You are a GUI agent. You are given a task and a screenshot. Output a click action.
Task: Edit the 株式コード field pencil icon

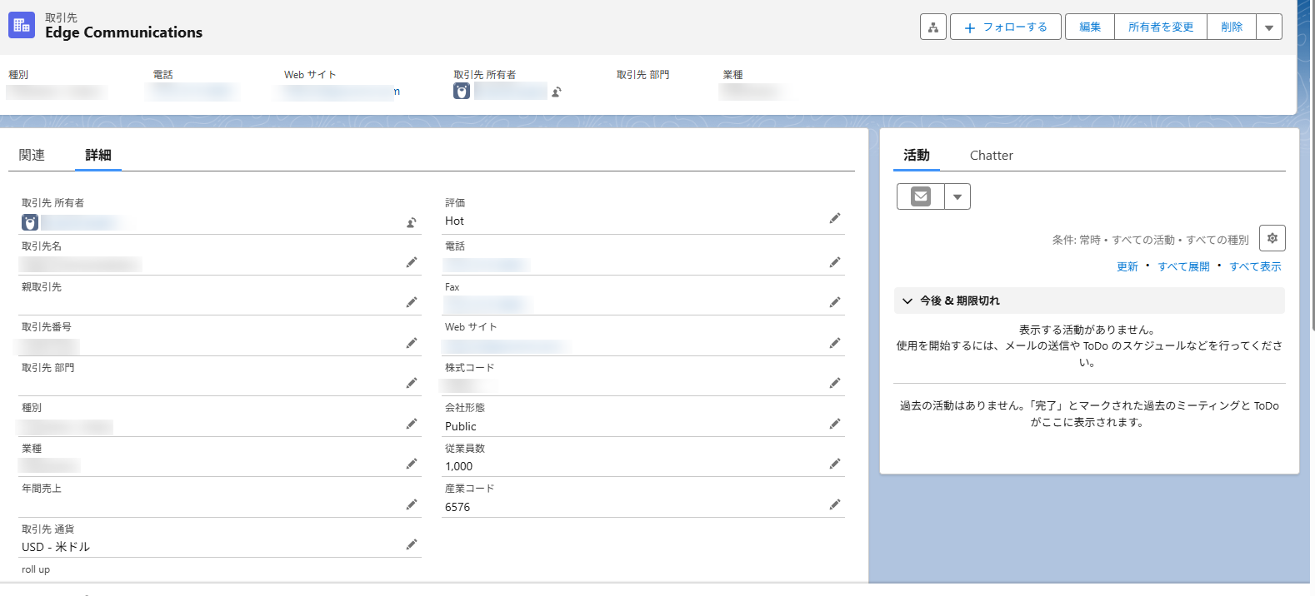pos(835,383)
